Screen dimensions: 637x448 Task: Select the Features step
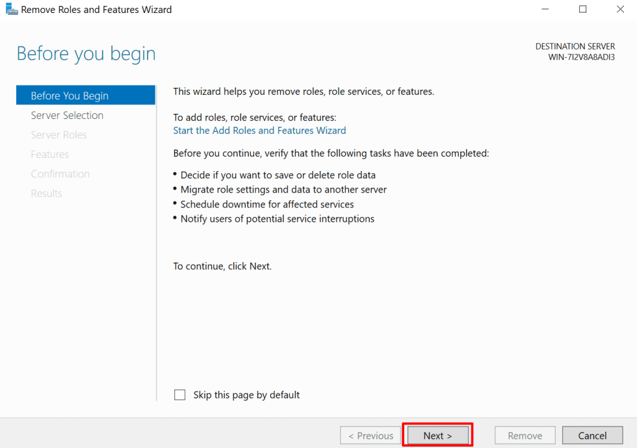point(49,154)
